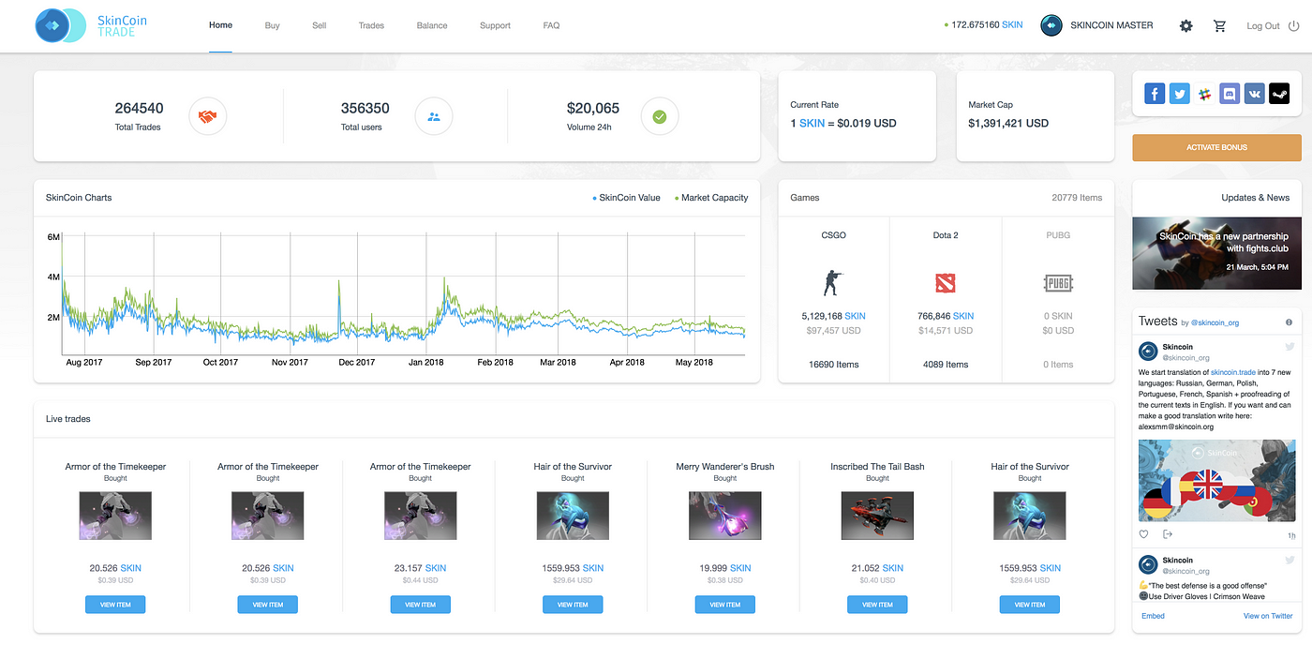Click the Volume 24h checkmark icon
Image resolution: width=1312 pixels, height=659 pixels.
[x=660, y=117]
